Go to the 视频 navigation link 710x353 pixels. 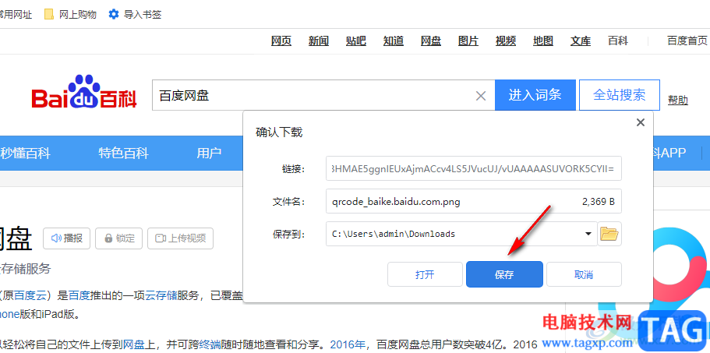click(506, 41)
